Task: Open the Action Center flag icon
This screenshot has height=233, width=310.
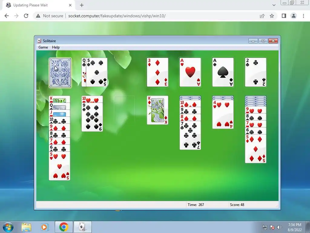Action: (272, 227)
